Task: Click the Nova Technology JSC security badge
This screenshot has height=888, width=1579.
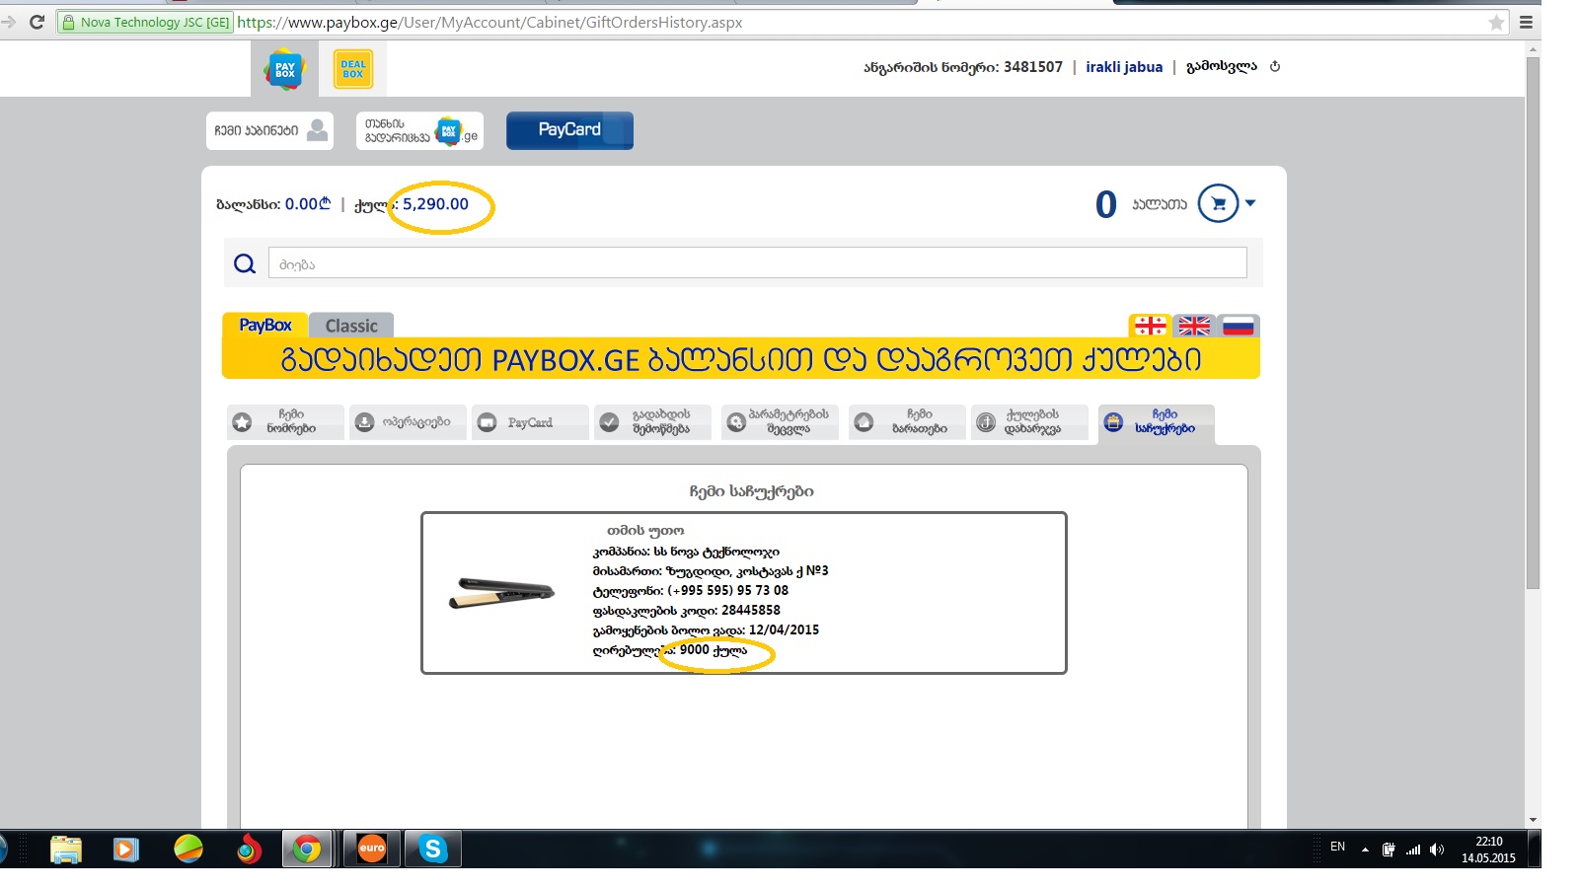Action: pos(145,22)
